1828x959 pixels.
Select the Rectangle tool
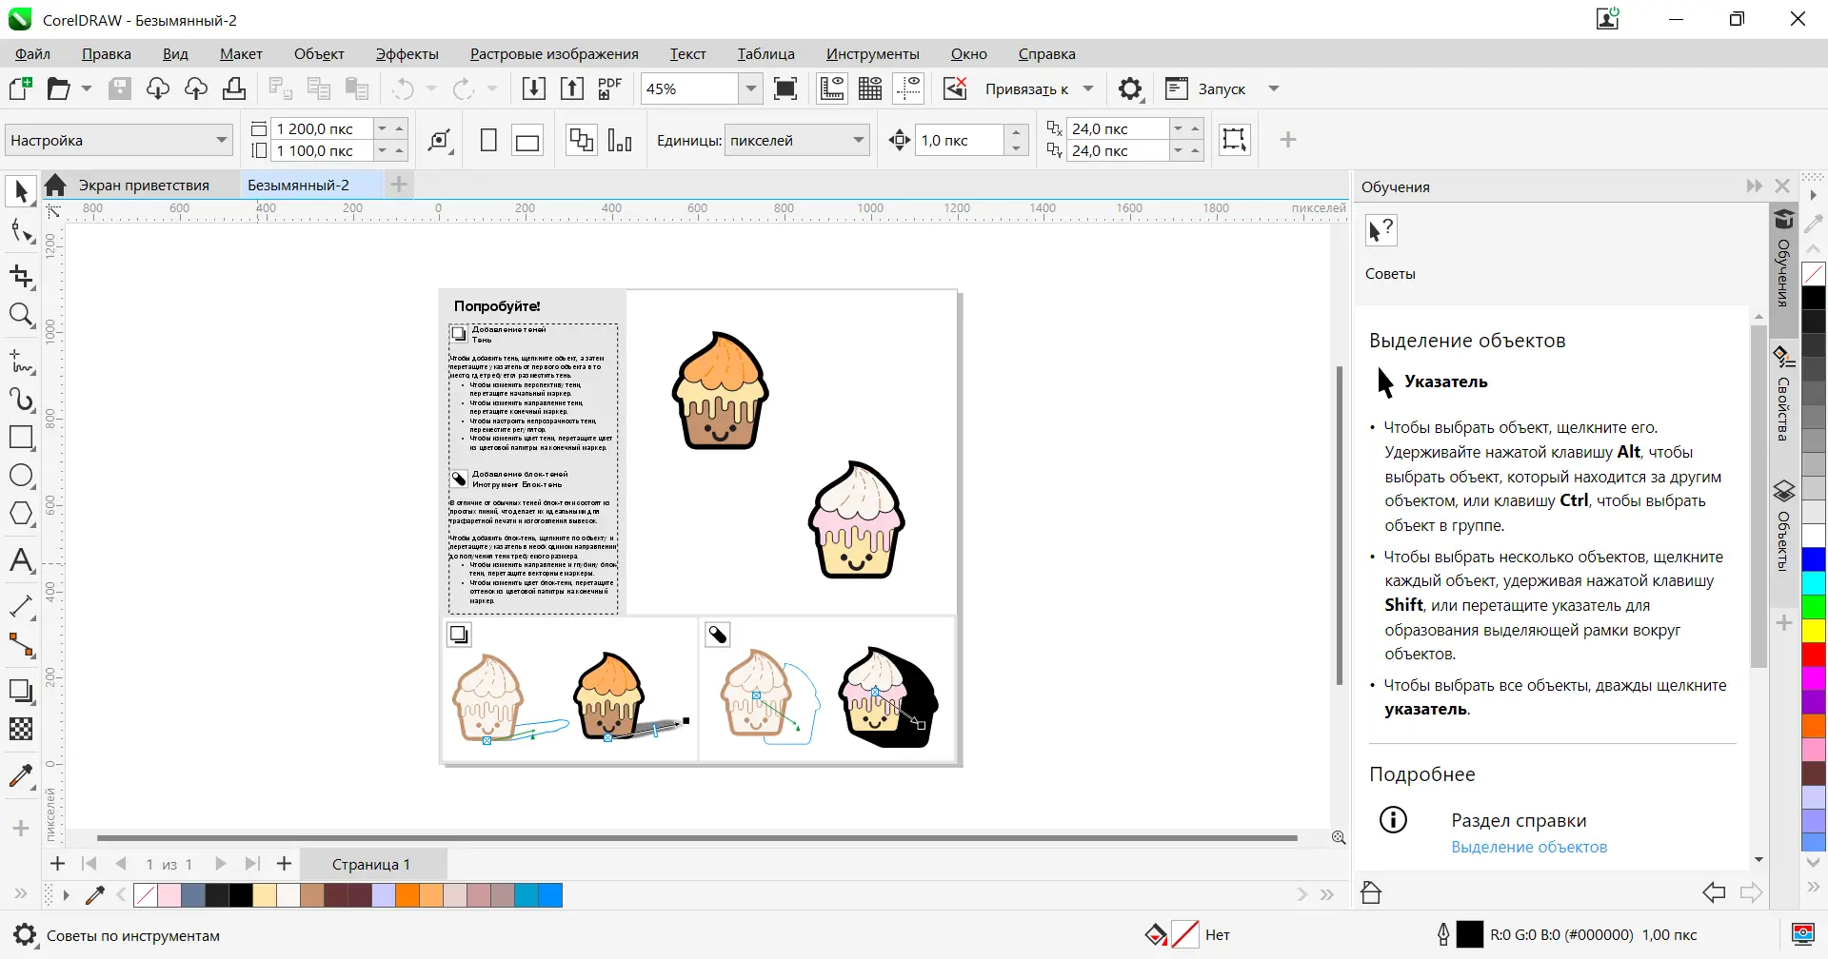click(x=21, y=438)
